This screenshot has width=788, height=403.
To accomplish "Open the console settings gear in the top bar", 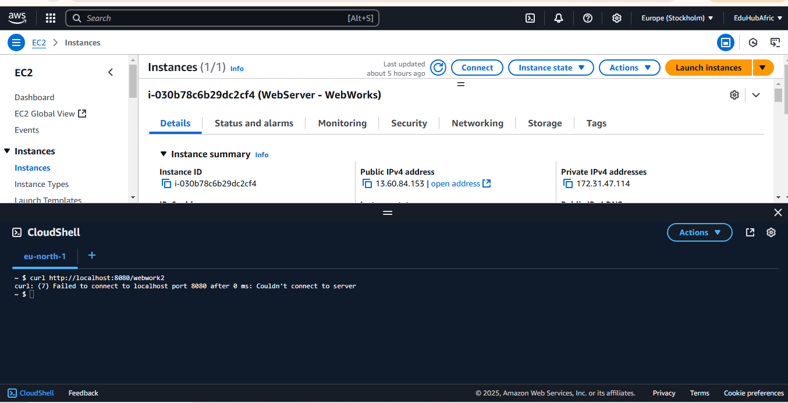I will click(x=617, y=18).
